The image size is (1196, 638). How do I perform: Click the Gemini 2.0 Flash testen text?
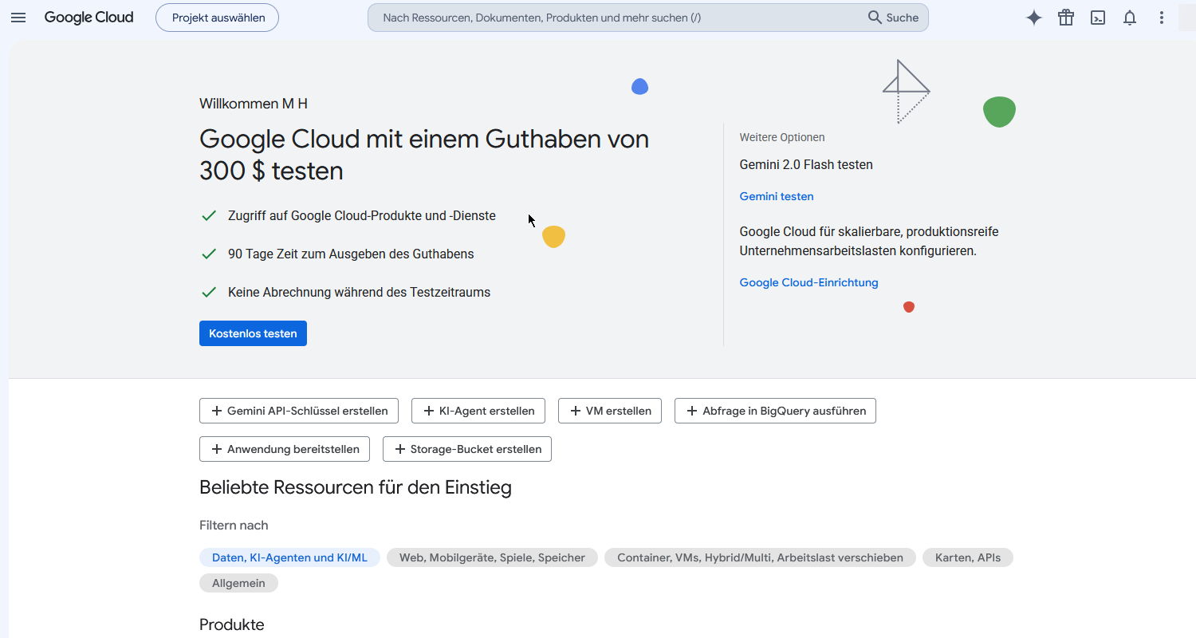point(806,165)
